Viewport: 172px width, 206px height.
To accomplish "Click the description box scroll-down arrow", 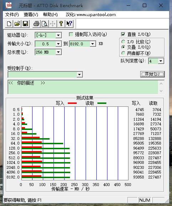I will (161, 91).
